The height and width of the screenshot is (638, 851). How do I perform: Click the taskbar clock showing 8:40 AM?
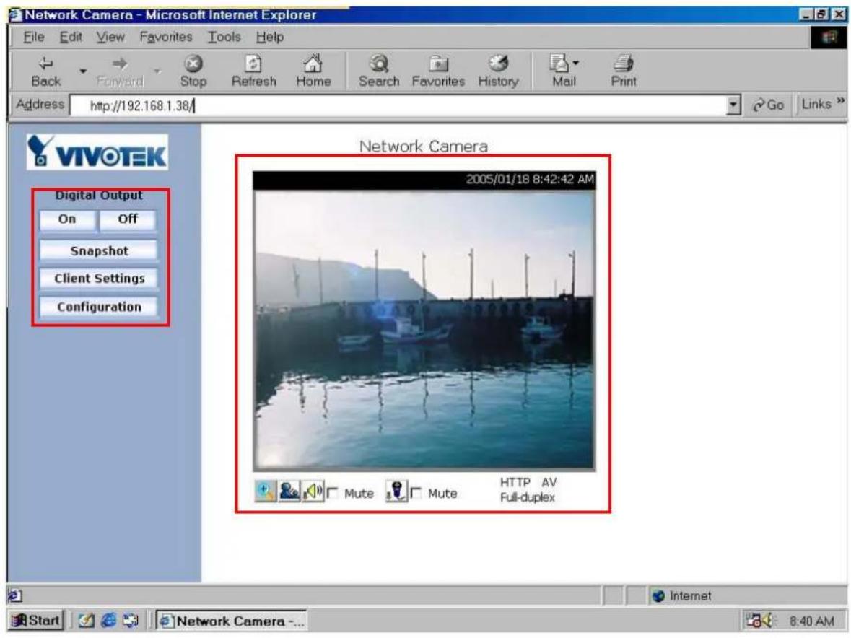pyautogui.click(x=811, y=621)
